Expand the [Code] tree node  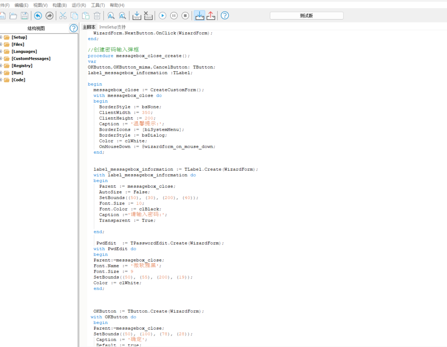1,80
